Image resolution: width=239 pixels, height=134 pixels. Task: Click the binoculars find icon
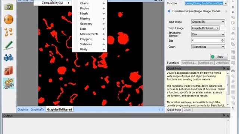(x=233, y=71)
